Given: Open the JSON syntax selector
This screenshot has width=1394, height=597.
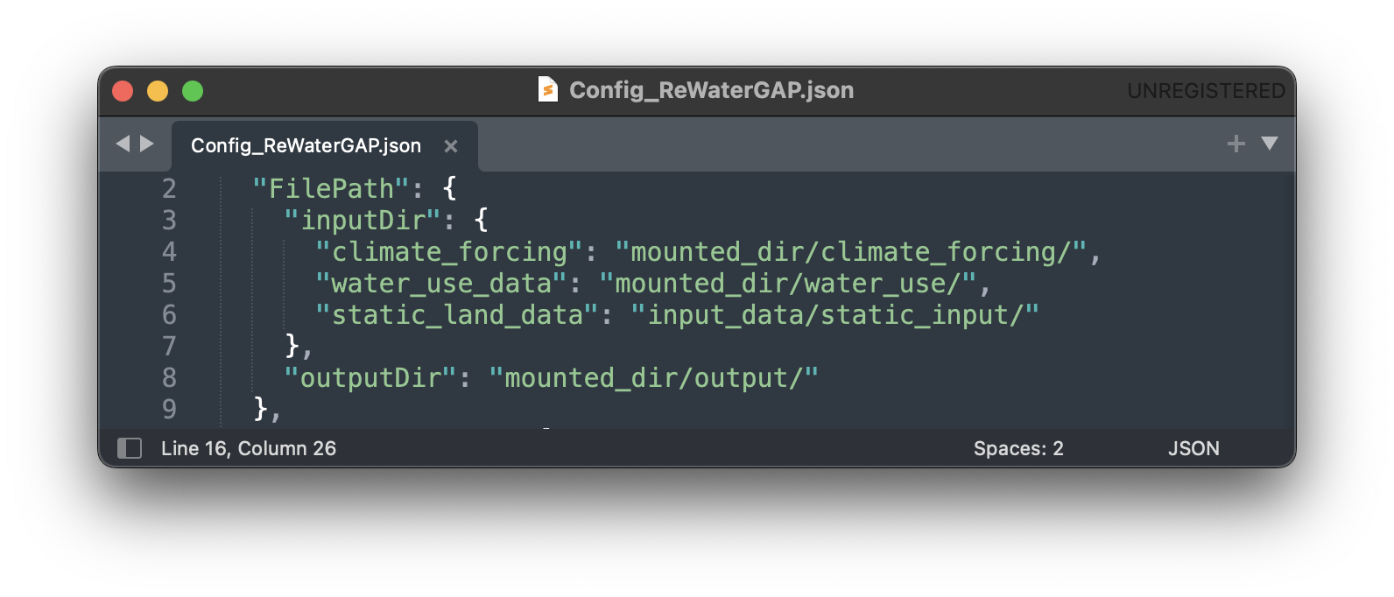Looking at the screenshot, I should (x=1193, y=448).
